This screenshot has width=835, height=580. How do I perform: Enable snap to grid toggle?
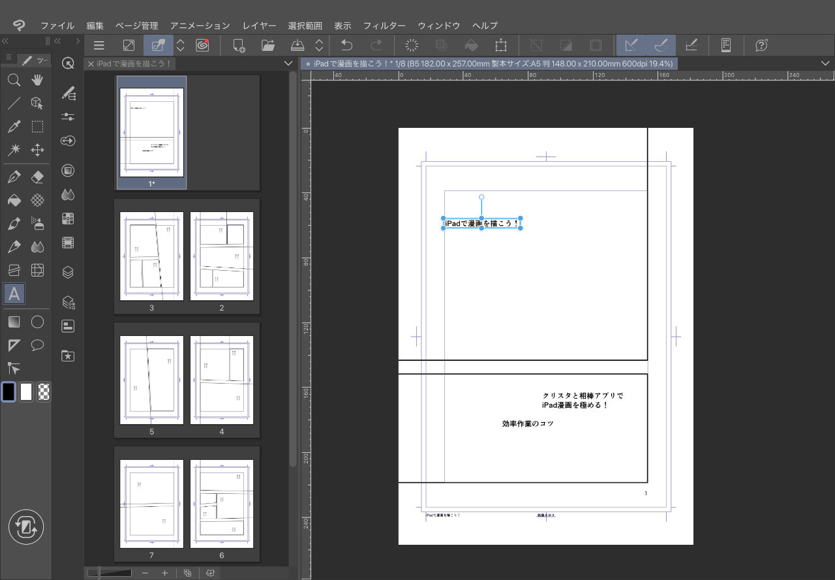point(691,46)
